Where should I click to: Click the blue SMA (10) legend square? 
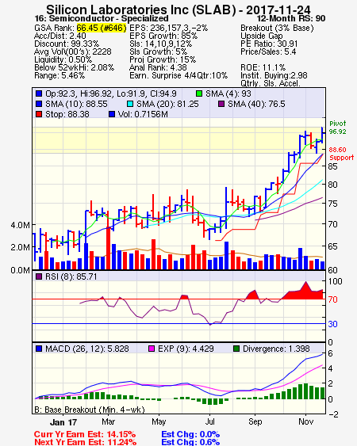(x=39, y=104)
